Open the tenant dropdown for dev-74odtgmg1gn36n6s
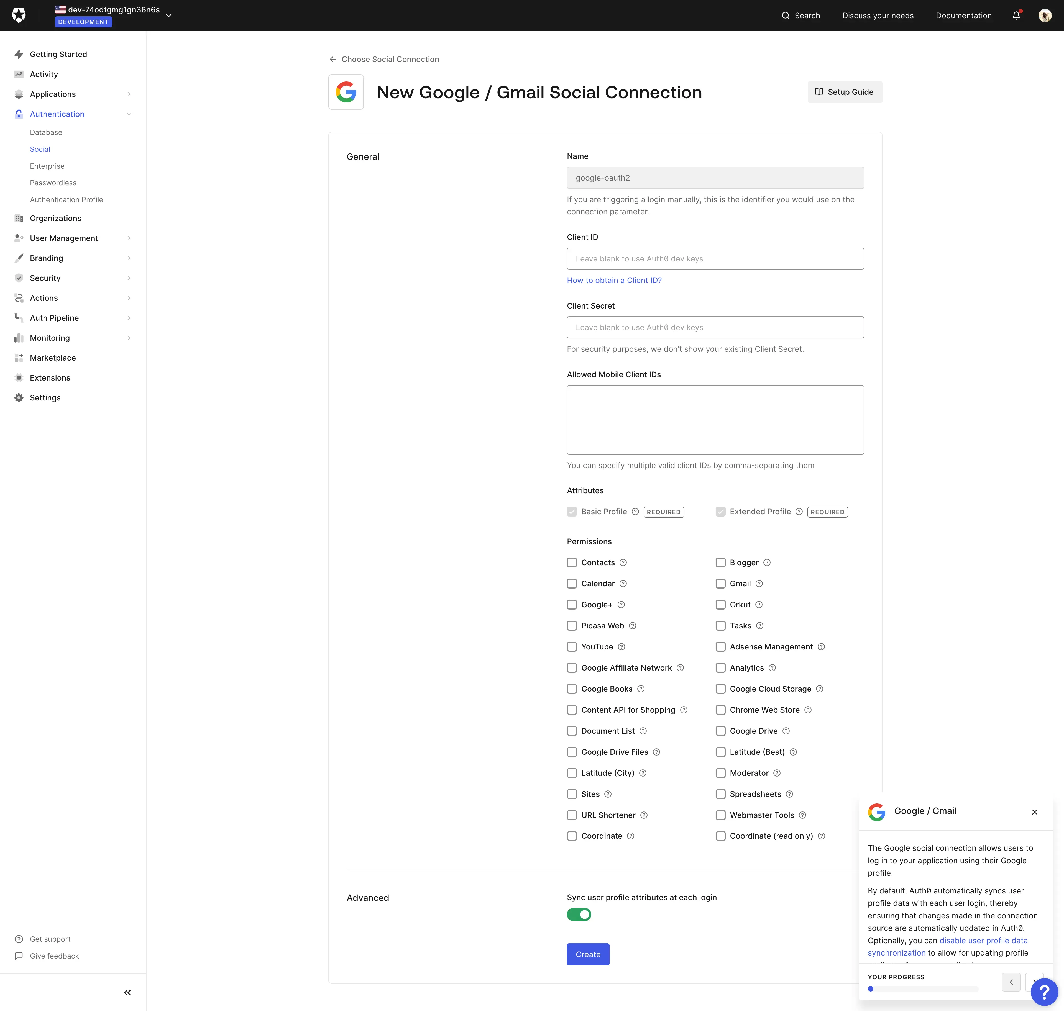Viewport: 1064px width, 1012px height. [169, 15]
